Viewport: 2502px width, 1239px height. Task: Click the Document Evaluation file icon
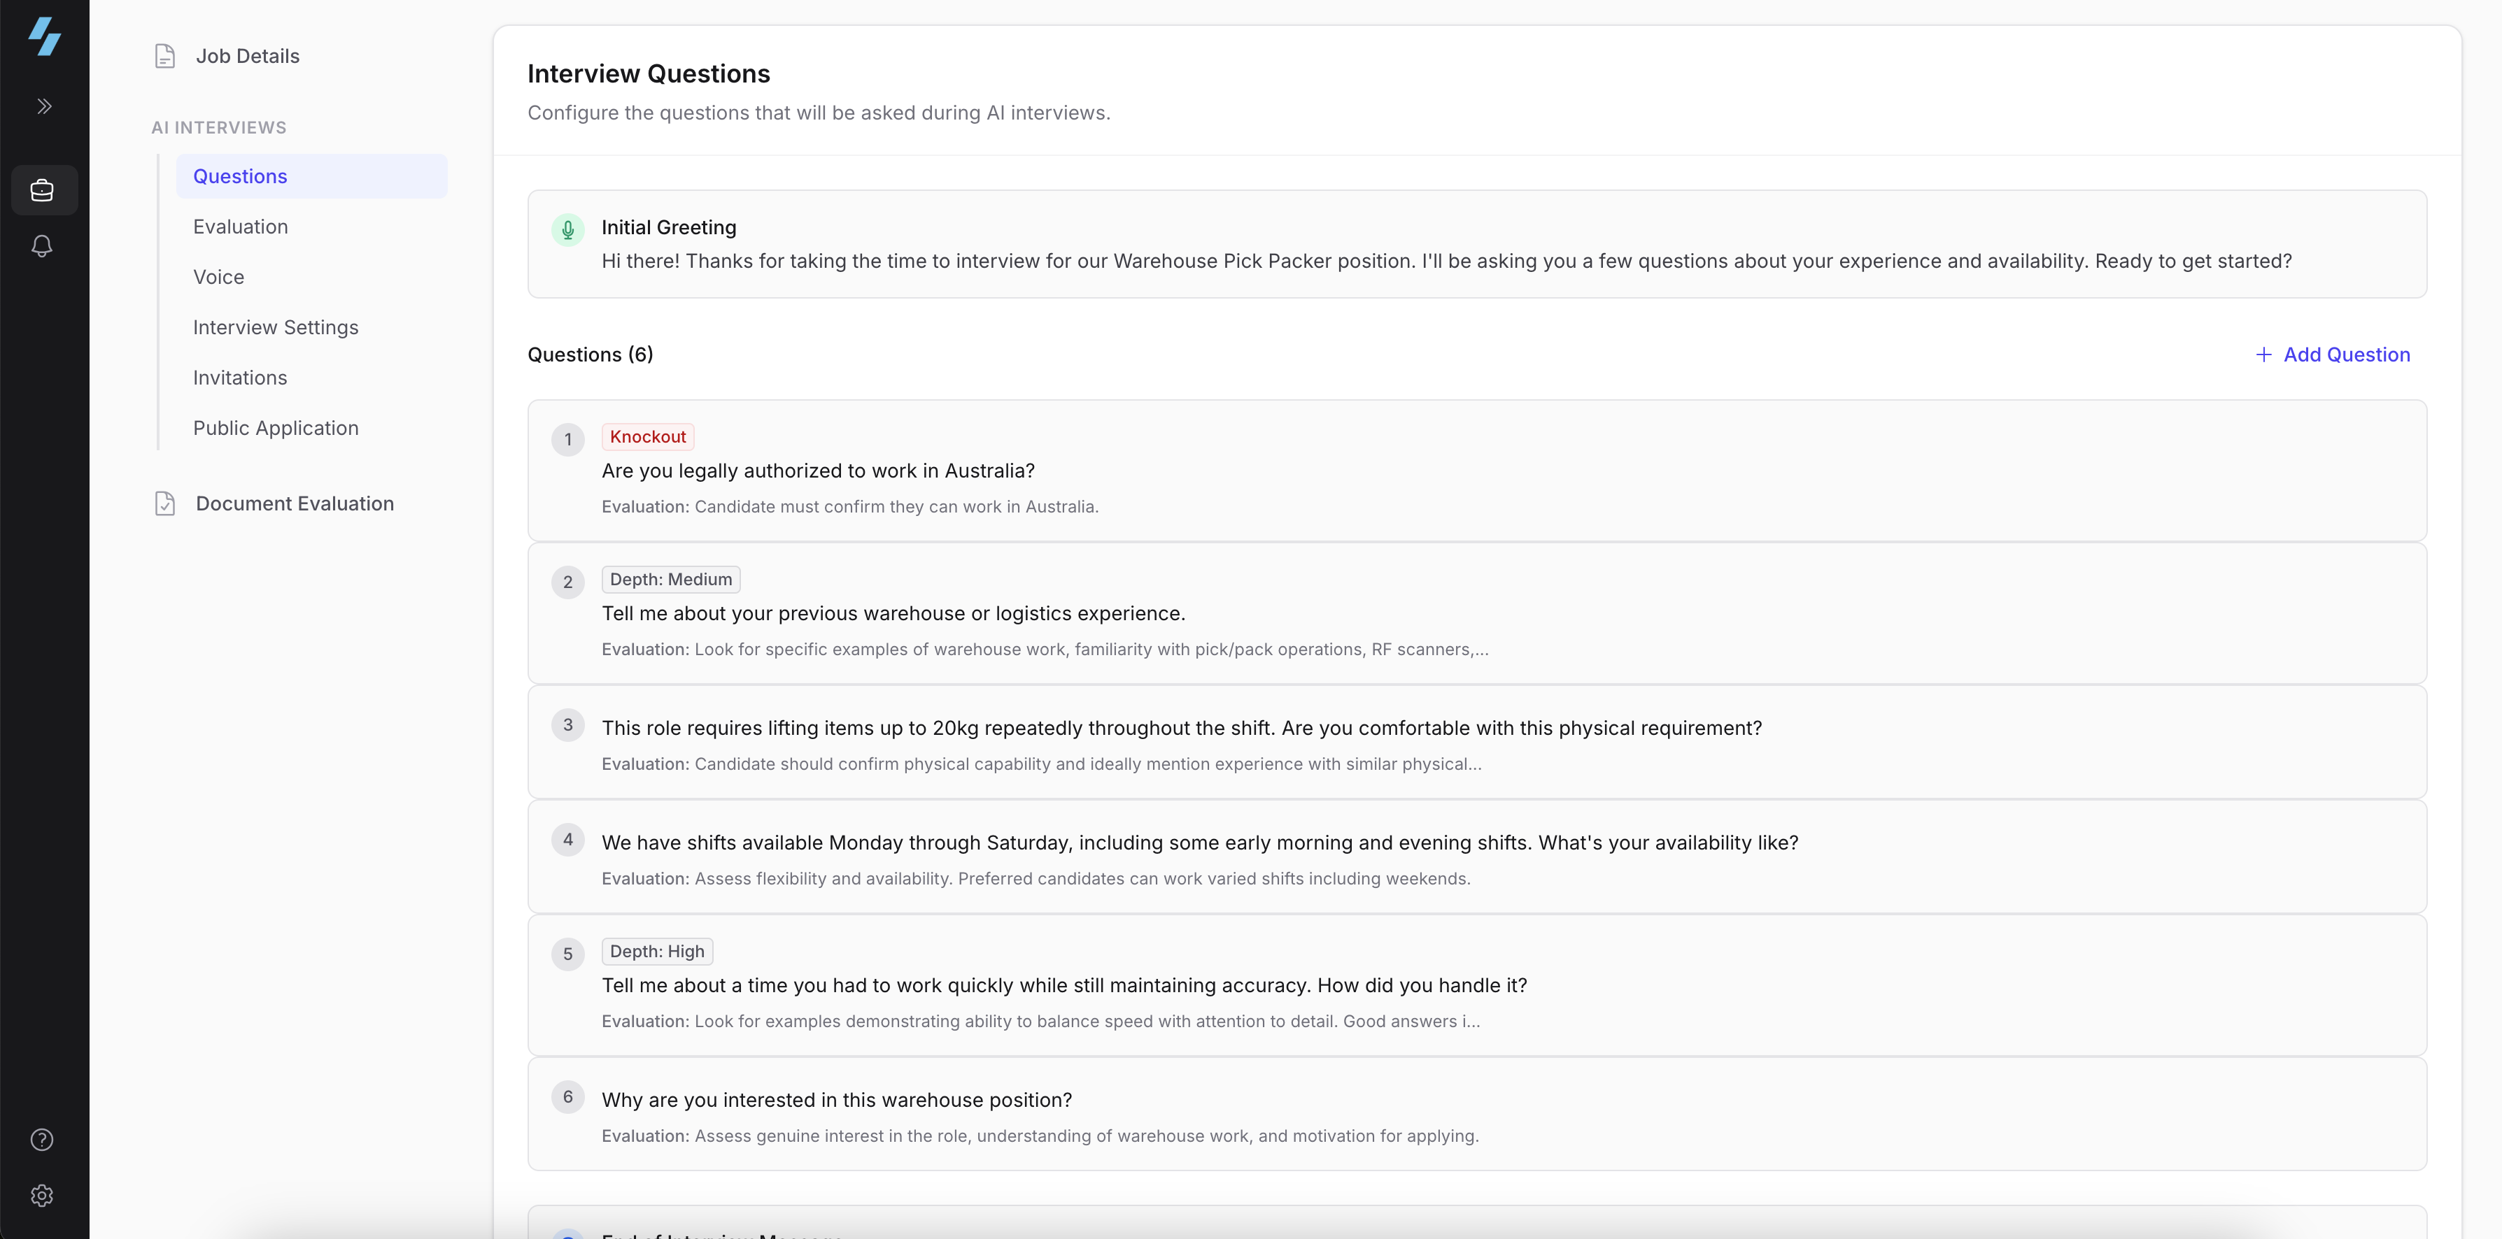click(x=165, y=503)
